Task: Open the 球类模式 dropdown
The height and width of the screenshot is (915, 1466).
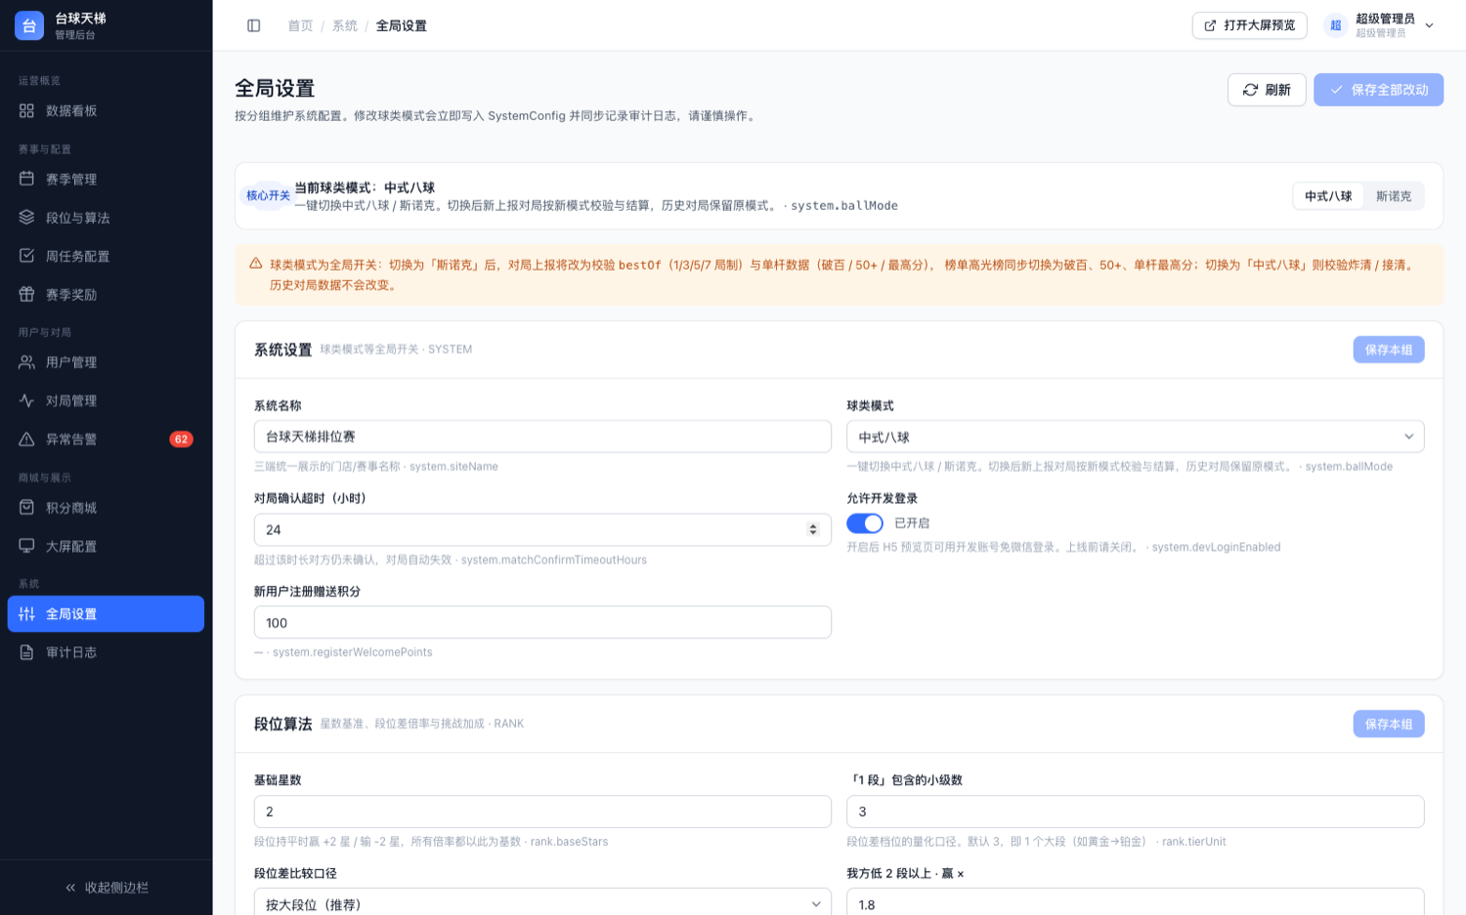Action: click(1135, 437)
